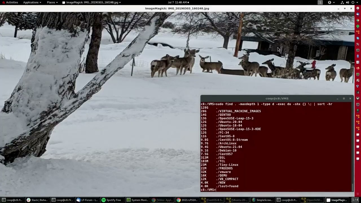The width and height of the screenshot is (361, 203).
Task: Launch Firefox from the right dock
Action: coord(358,68)
